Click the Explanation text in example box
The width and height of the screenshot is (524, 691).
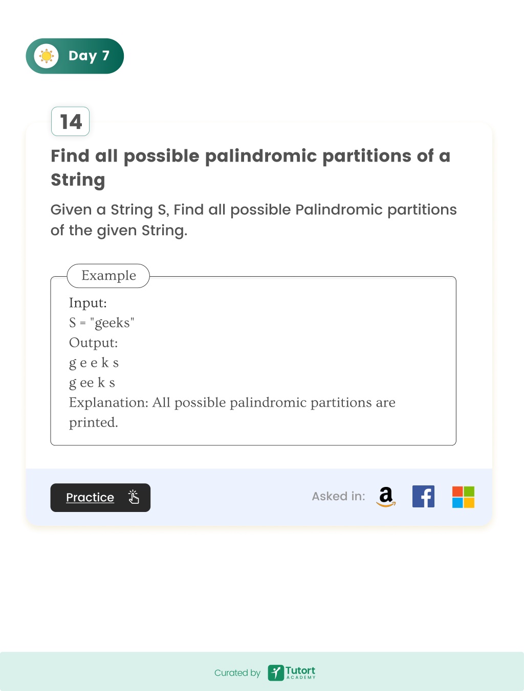[x=232, y=412]
